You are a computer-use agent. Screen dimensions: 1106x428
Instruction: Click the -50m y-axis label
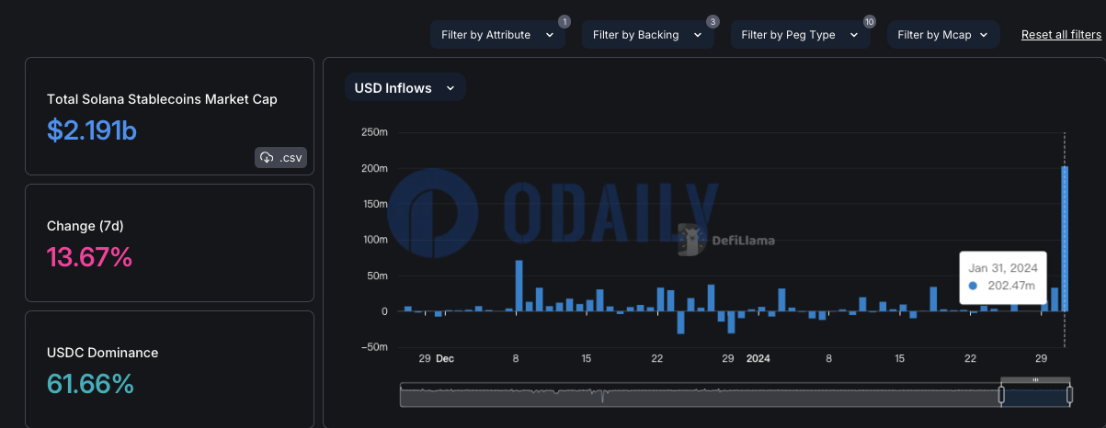374,347
